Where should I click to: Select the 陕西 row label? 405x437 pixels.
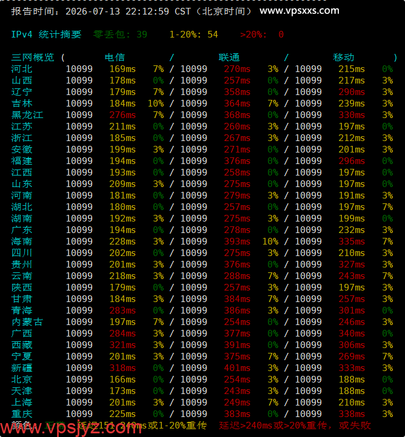pyautogui.click(x=22, y=287)
